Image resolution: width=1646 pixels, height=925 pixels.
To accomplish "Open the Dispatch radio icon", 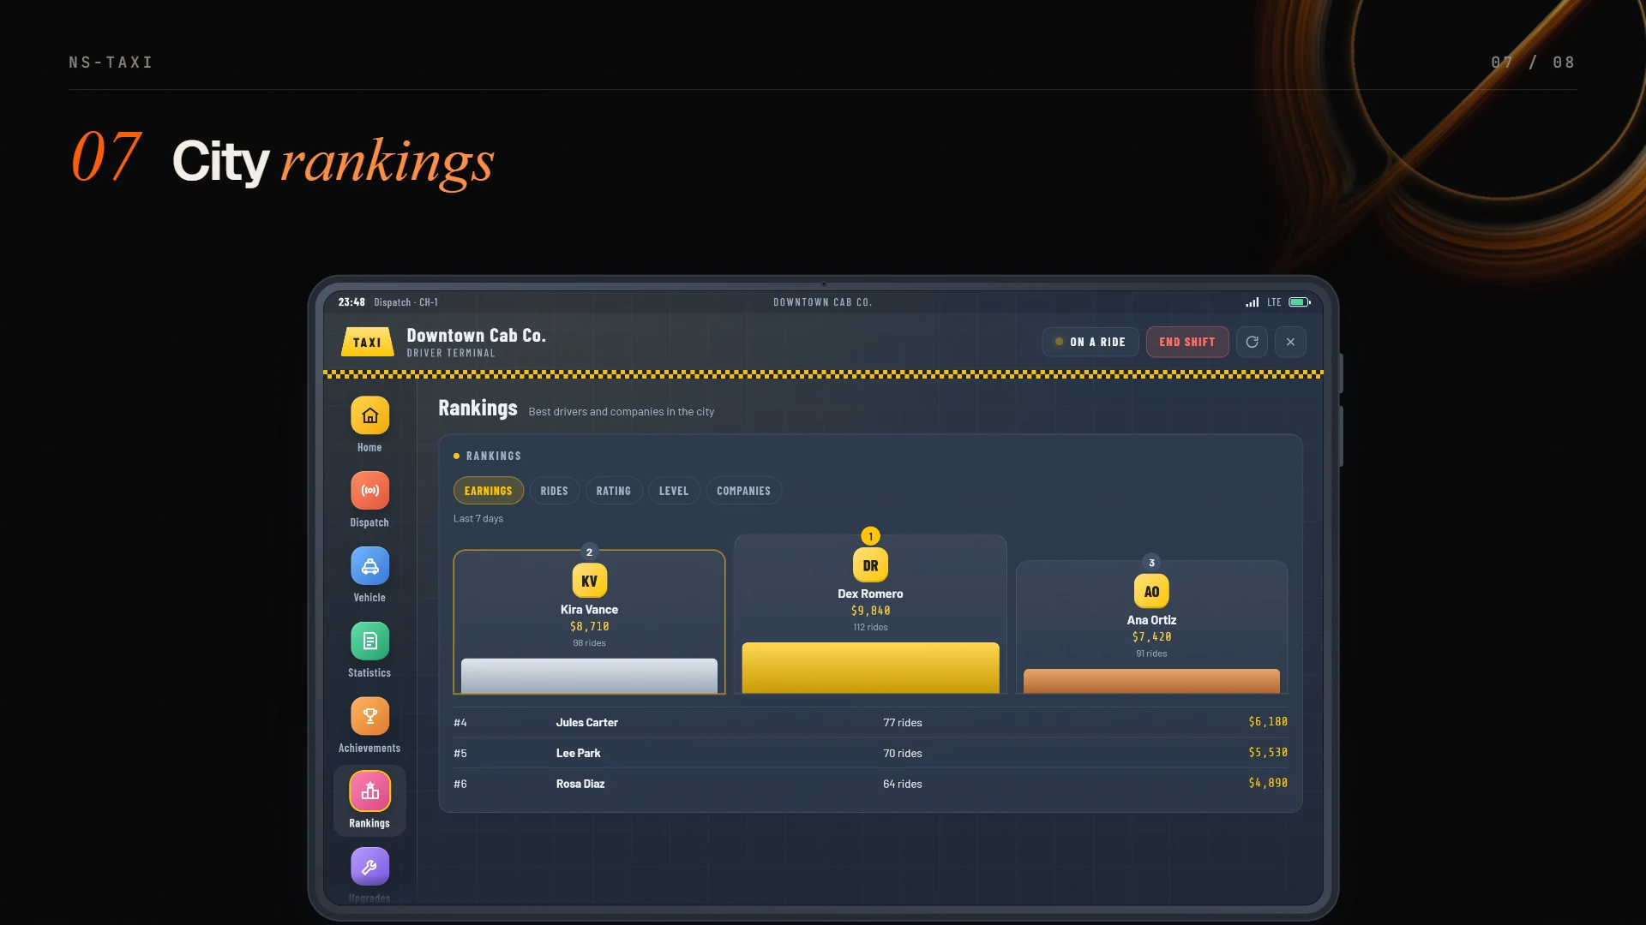I will 369,491.
